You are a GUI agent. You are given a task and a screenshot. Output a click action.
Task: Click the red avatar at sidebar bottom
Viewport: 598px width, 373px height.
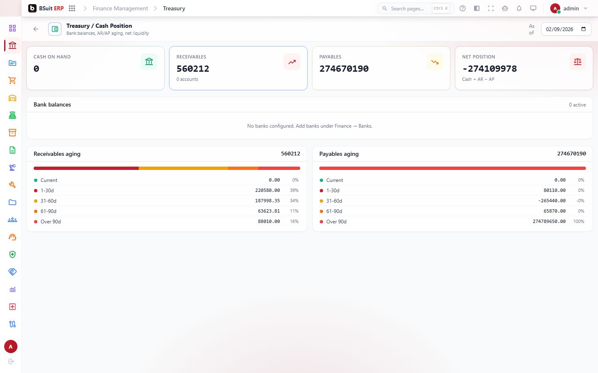click(x=11, y=346)
